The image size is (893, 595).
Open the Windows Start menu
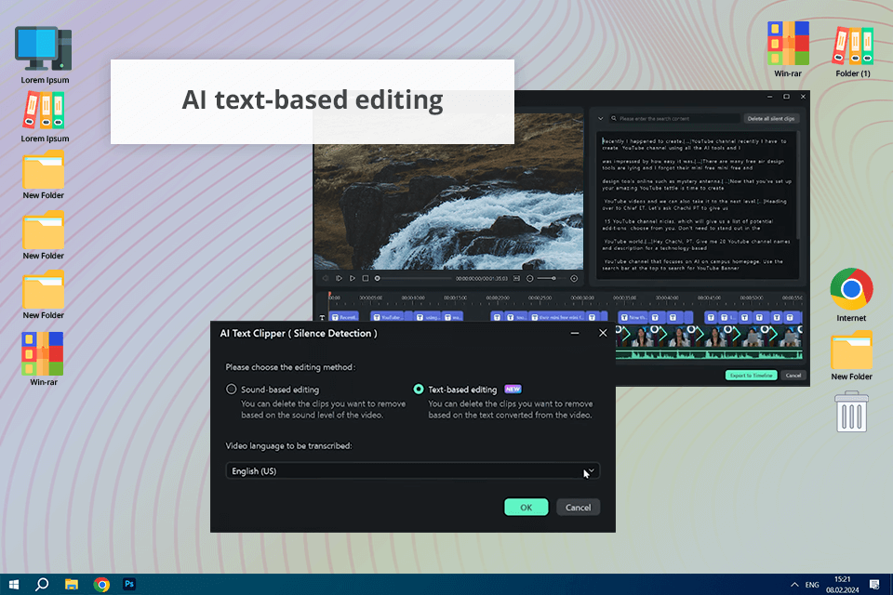click(x=14, y=584)
